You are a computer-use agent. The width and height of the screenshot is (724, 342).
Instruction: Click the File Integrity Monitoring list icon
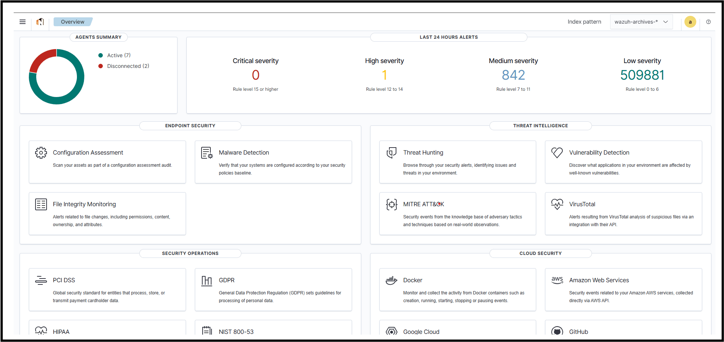(x=41, y=204)
